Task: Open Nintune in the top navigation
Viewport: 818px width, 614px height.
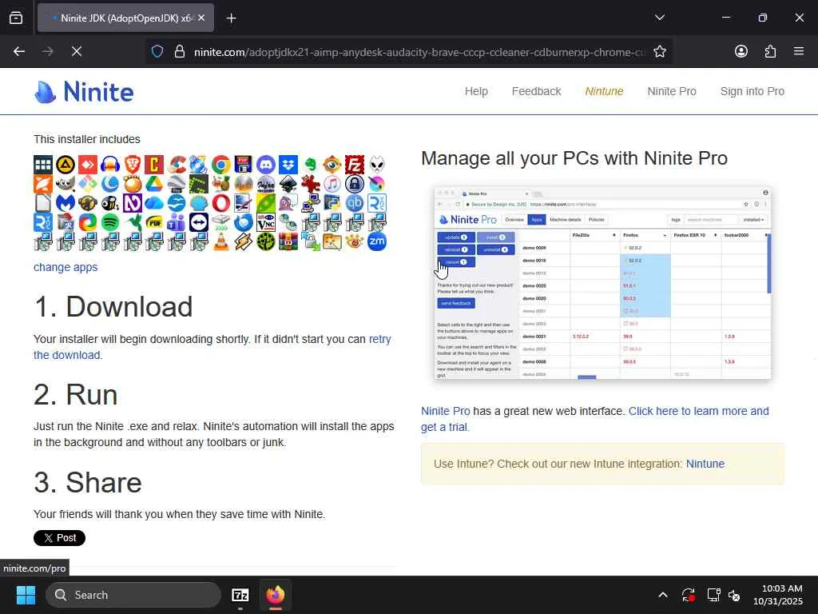Action: [x=604, y=91]
